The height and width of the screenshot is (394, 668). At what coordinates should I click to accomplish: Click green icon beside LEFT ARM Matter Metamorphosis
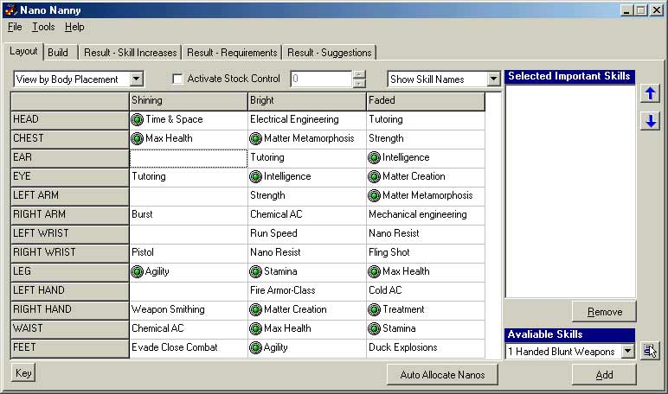[374, 195]
